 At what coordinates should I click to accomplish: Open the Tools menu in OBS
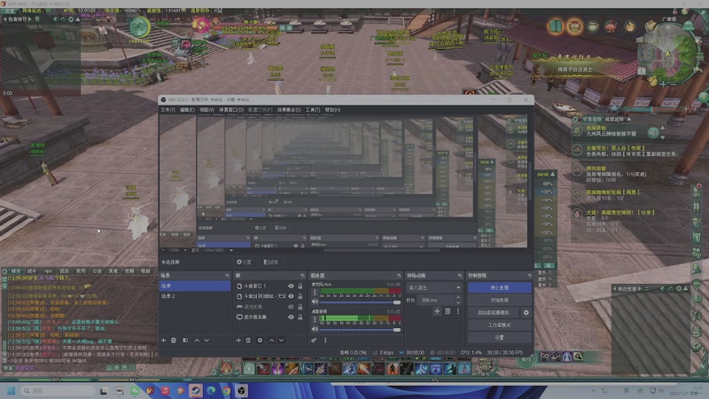click(313, 110)
